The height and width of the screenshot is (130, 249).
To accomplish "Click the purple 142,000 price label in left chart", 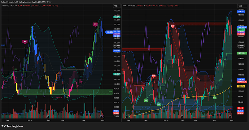I will [117, 34].
